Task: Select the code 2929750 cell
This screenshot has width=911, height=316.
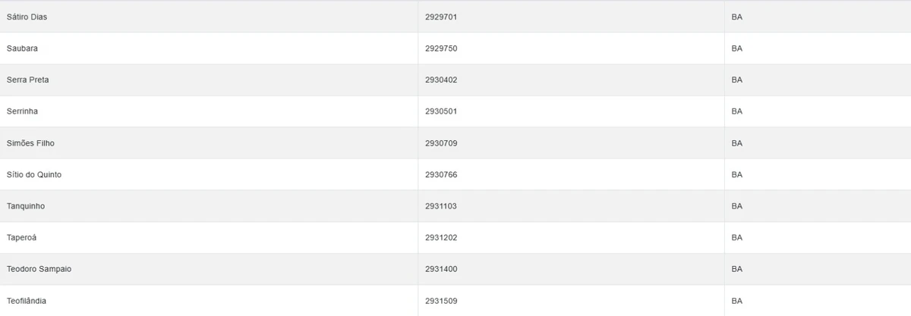Action: 441,48
